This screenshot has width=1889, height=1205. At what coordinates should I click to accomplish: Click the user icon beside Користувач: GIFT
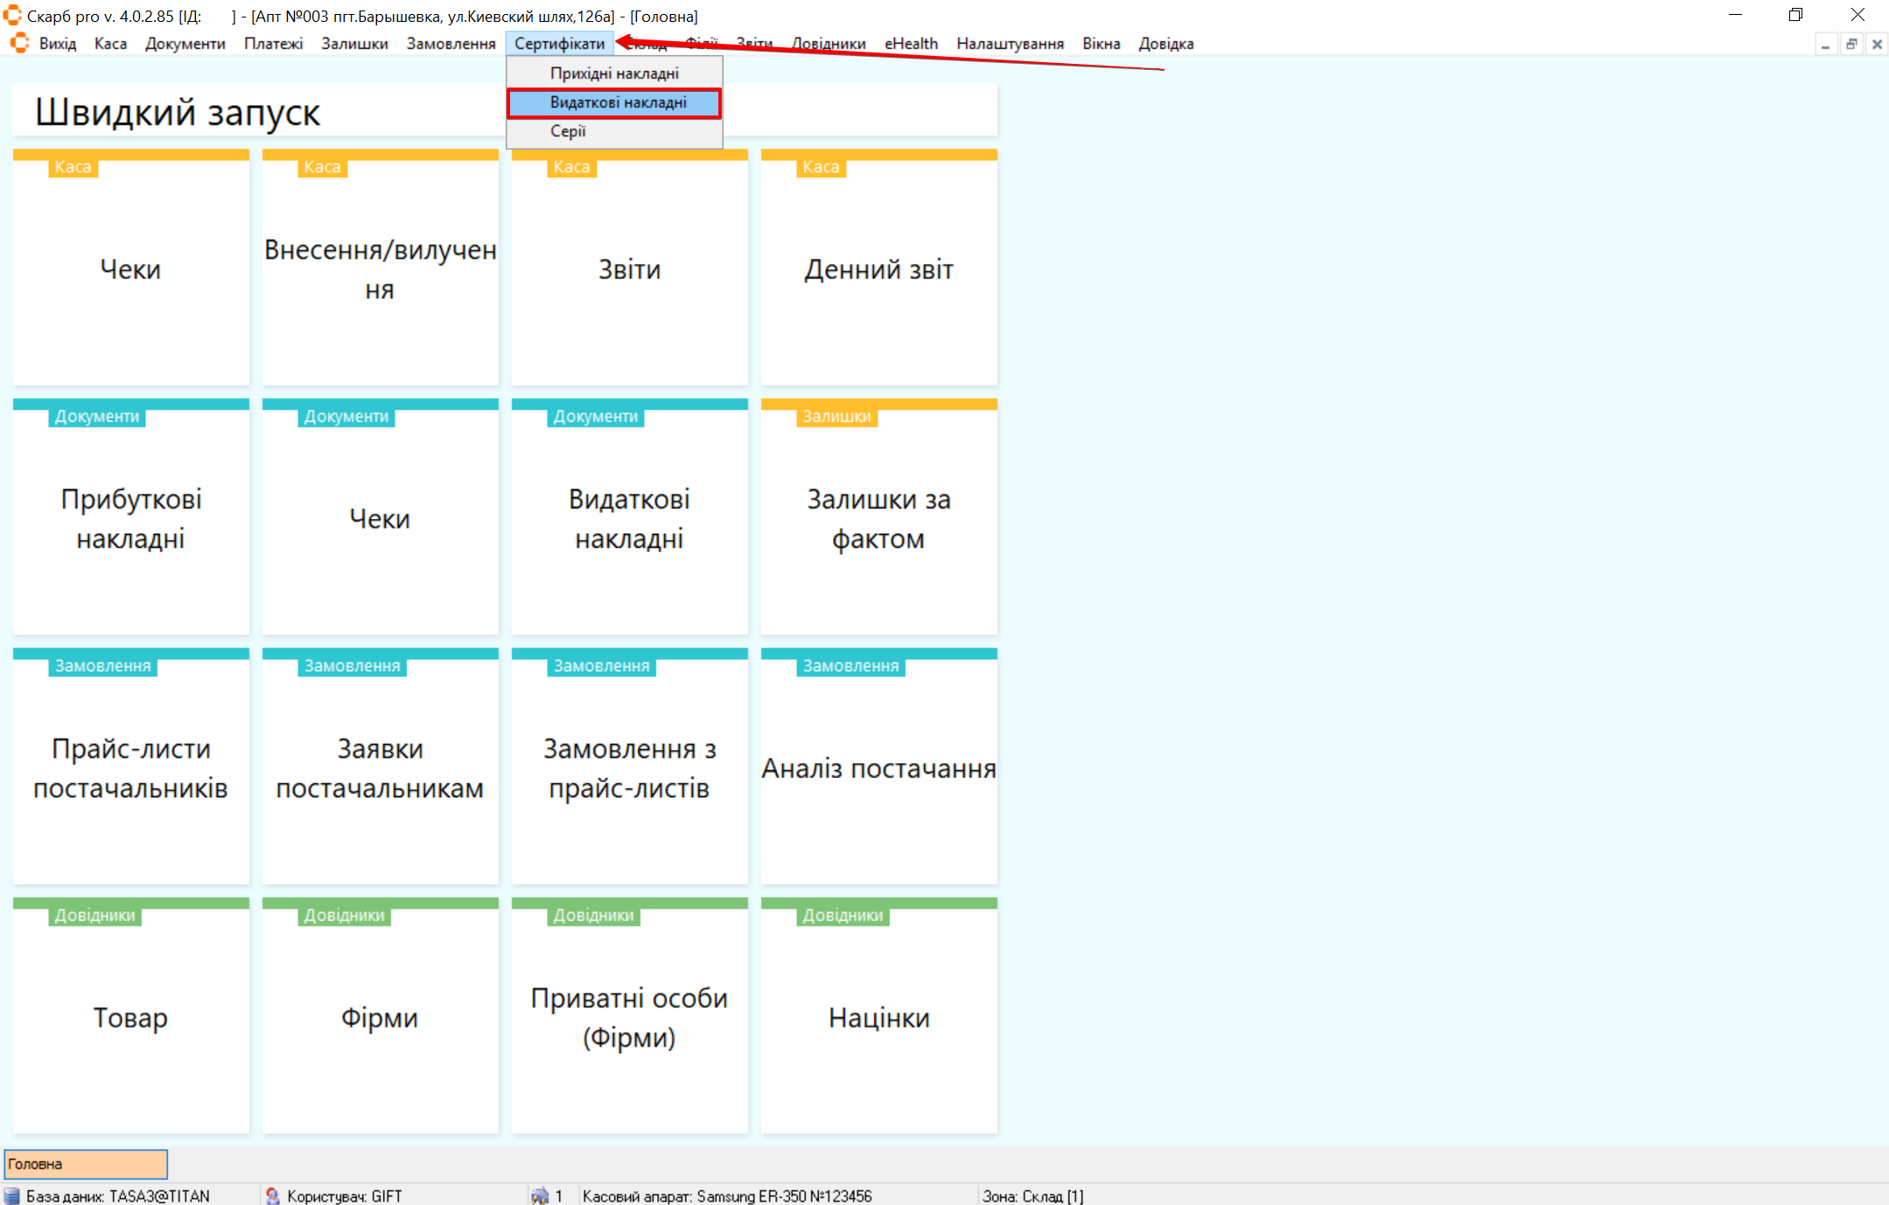pos(273,1195)
